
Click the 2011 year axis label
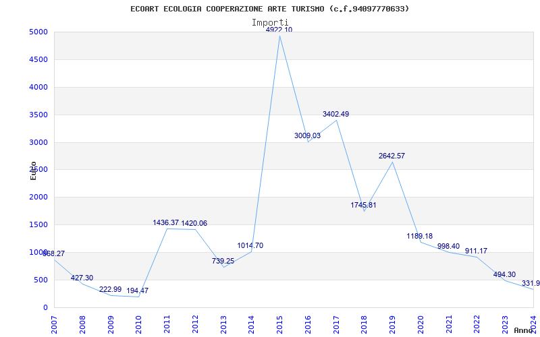pyautogui.click(x=167, y=325)
